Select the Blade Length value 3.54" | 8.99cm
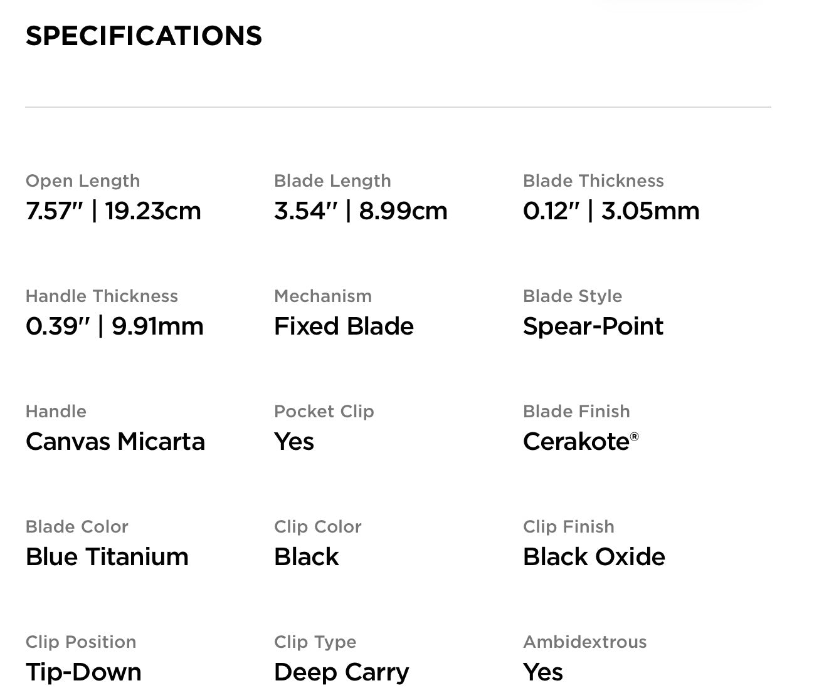824x698 pixels. pyautogui.click(x=361, y=211)
